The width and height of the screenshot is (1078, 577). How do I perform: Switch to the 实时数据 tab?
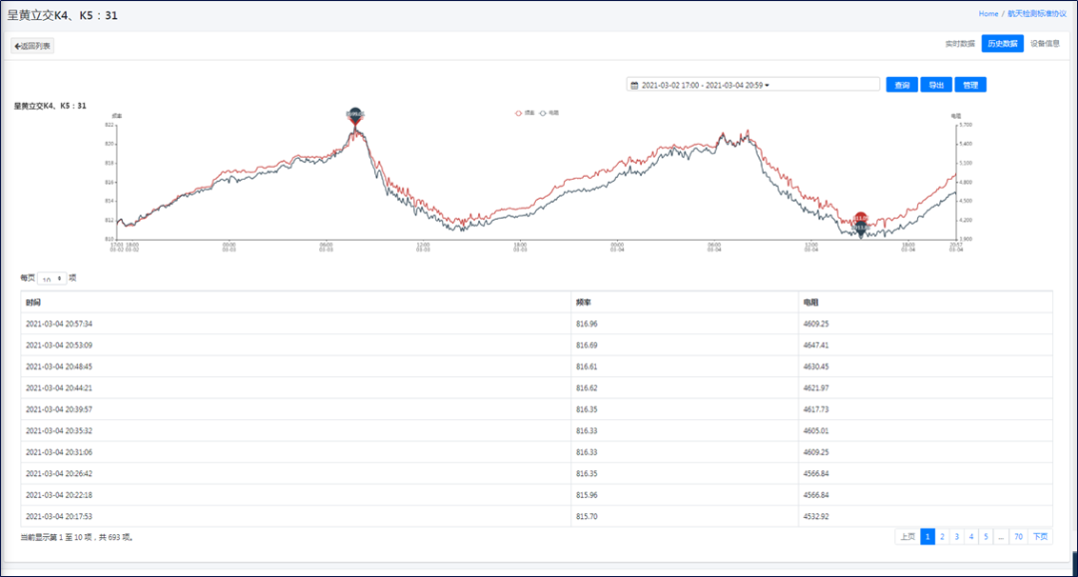[960, 44]
